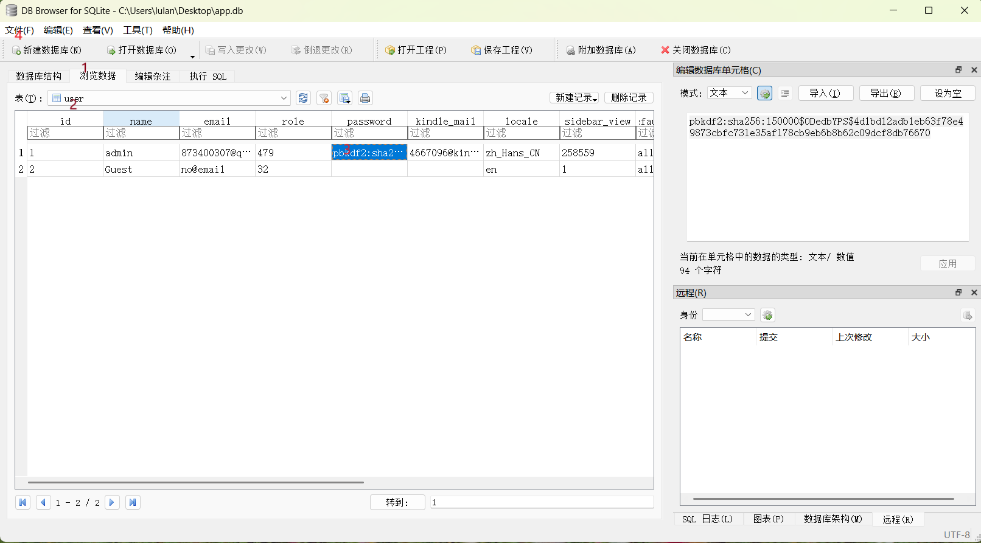Click the 应用 apply button
The height and width of the screenshot is (543, 981).
(x=948, y=263)
